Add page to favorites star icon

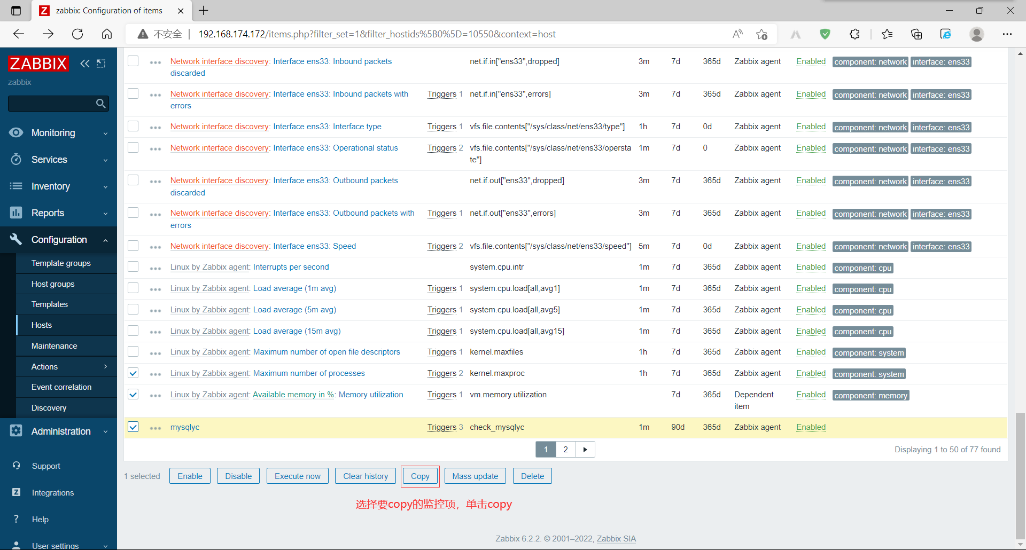point(761,34)
